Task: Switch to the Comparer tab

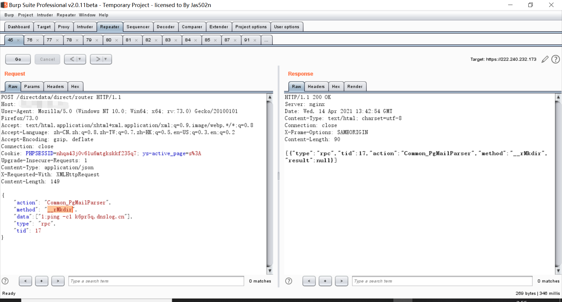Action: coord(192,27)
